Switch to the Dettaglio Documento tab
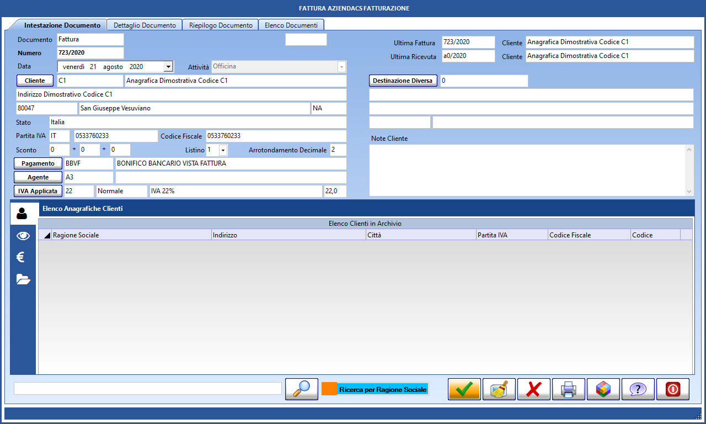The image size is (706, 424). coord(145,24)
